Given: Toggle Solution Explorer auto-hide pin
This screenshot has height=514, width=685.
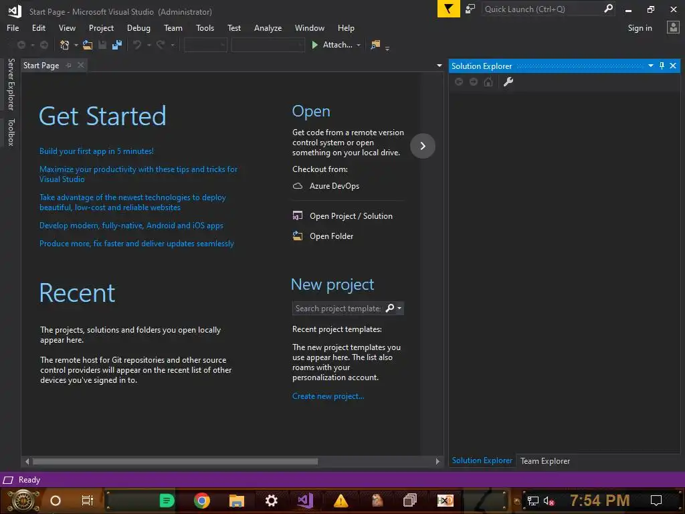Looking at the screenshot, I should pyautogui.click(x=662, y=66).
